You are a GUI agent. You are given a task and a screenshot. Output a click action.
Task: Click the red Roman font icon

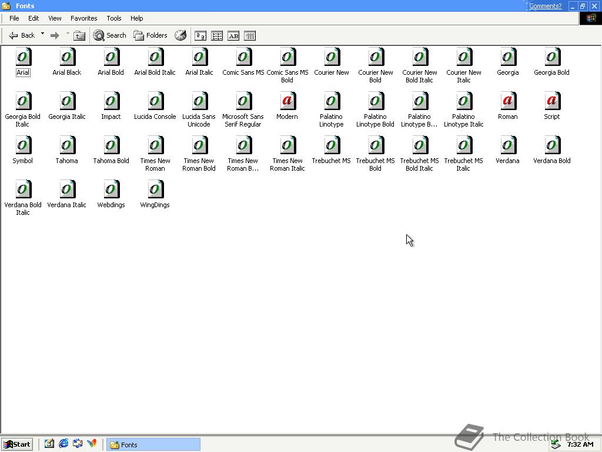click(508, 101)
